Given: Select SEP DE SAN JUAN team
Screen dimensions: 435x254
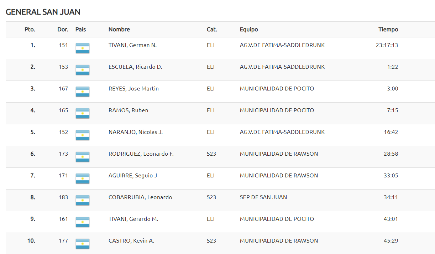Looking at the screenshot, I should [x=263, y=197].
